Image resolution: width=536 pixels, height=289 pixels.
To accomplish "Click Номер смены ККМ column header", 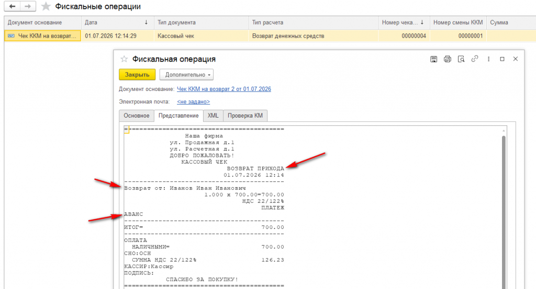I will (x=458, y=22).
